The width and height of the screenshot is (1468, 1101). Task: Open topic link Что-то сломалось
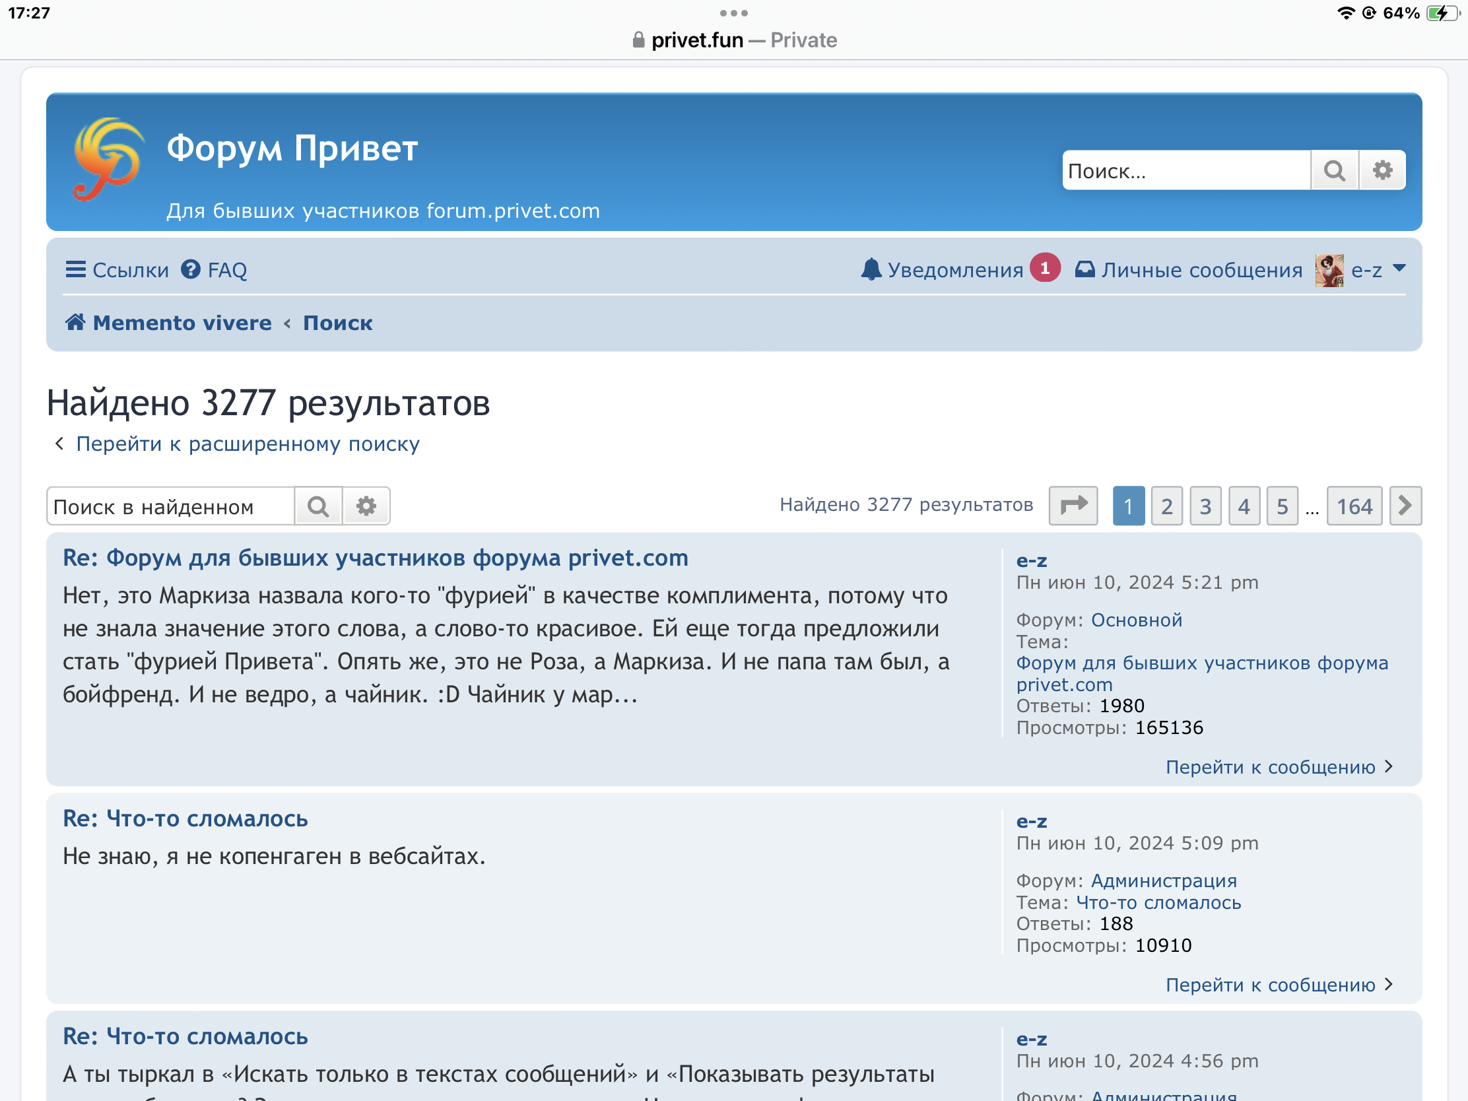(1158, 902)
